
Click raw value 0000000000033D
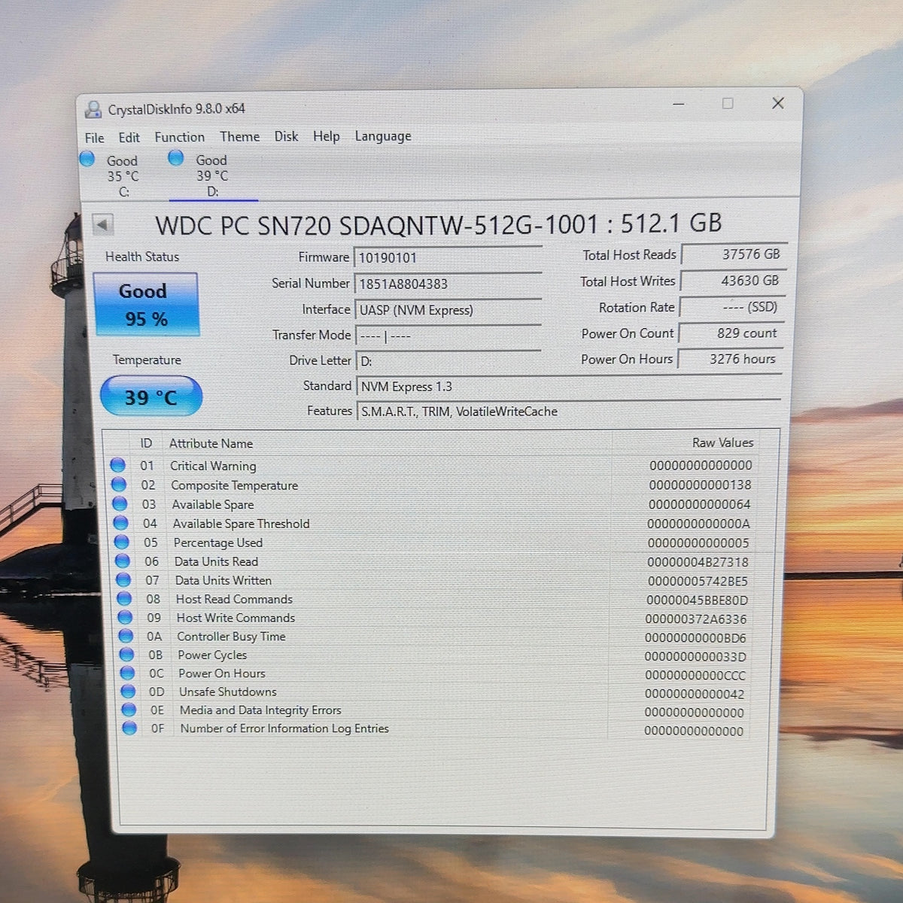[695, 656]
